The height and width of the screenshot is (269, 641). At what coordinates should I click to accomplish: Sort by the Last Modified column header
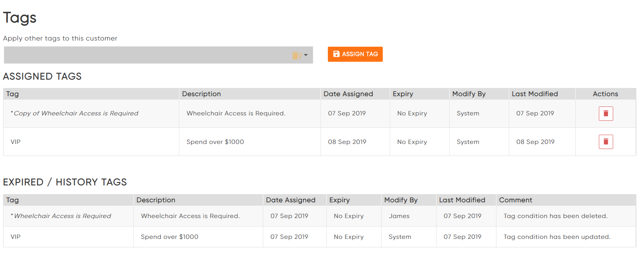(534, 94)
